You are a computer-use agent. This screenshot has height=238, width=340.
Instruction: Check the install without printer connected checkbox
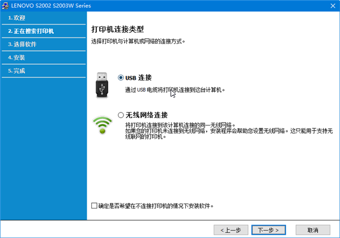(94, 206)
